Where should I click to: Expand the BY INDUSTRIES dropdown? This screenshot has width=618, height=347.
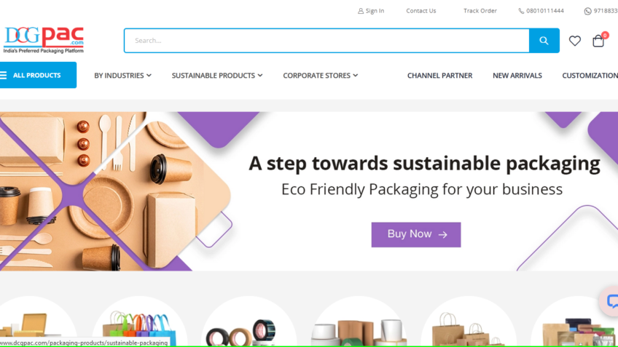122,76
